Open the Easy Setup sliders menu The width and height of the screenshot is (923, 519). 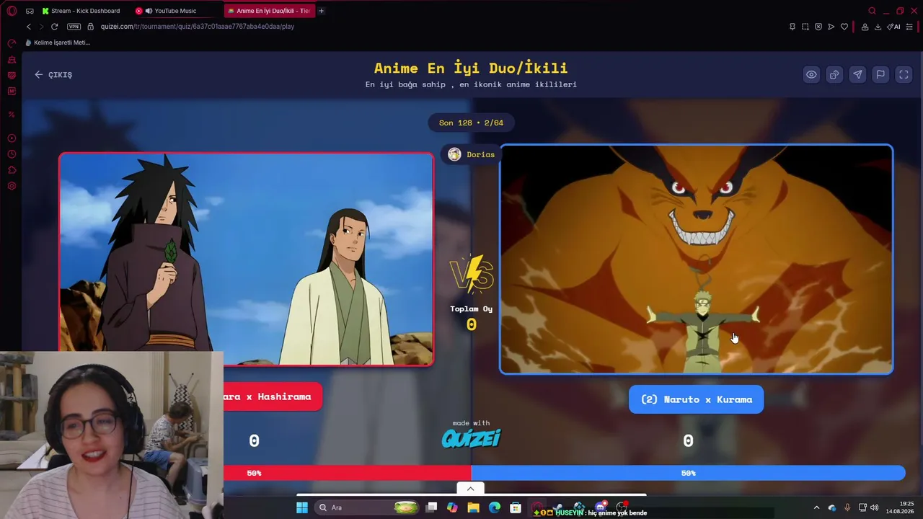point(909,27)
